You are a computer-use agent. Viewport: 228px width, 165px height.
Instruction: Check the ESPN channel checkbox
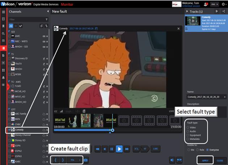tap(9, 146)
